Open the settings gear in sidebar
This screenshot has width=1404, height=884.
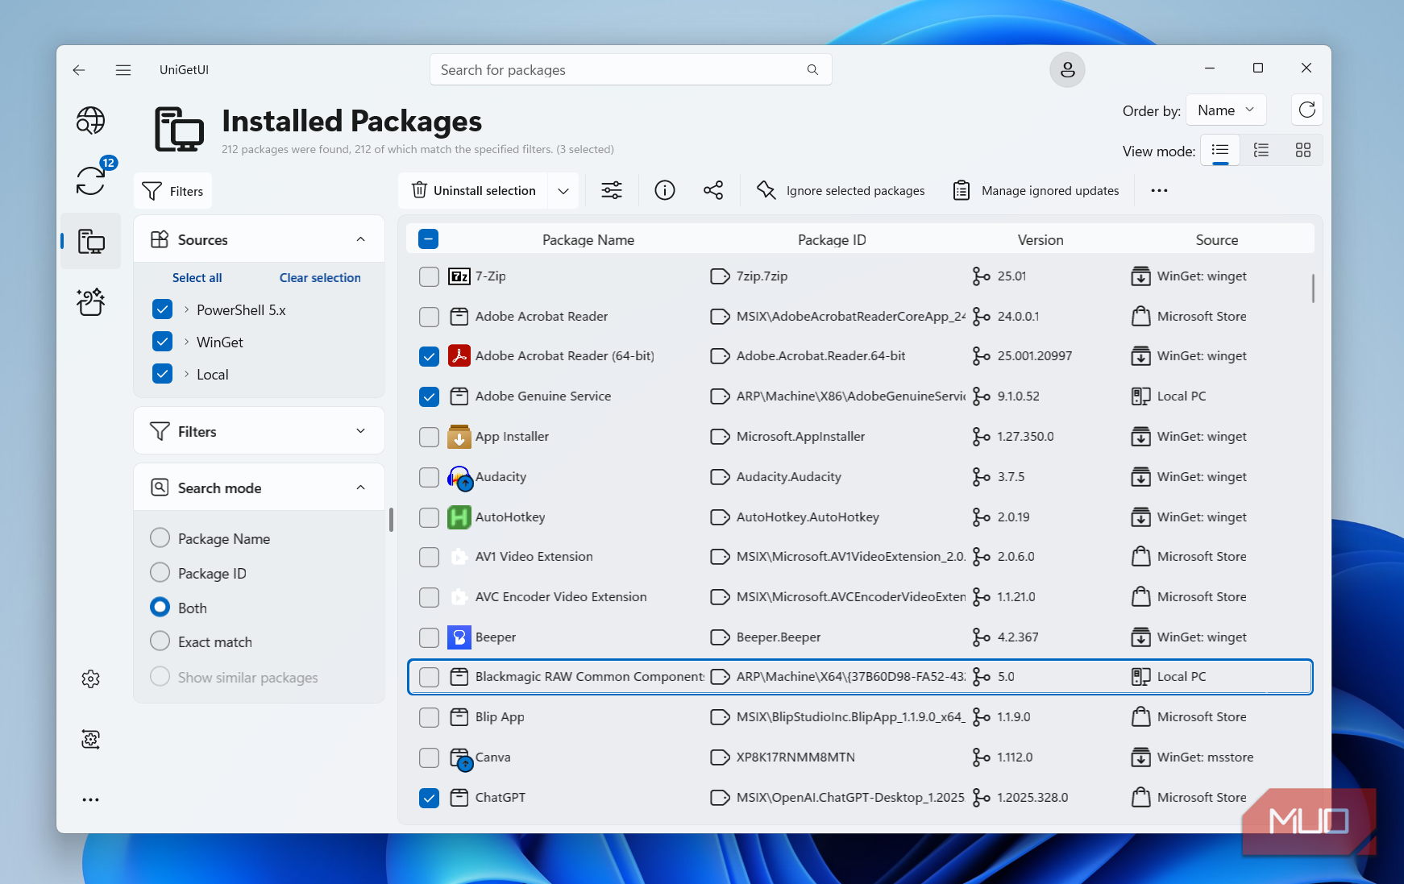[90, 679]
